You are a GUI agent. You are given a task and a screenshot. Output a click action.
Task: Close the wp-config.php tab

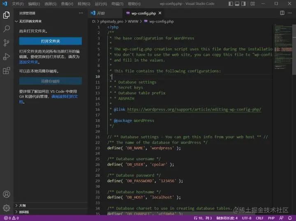(160, 13)
